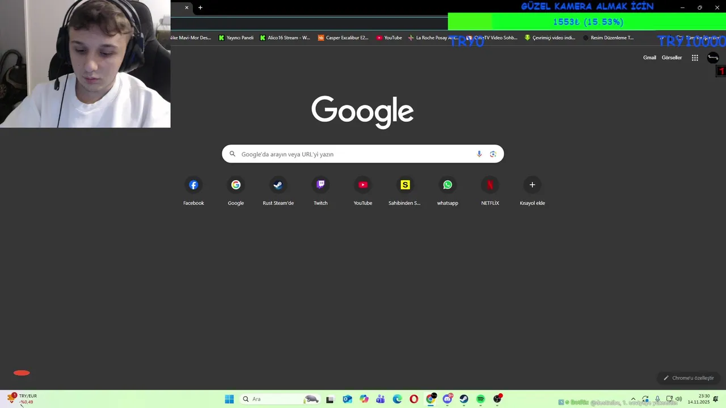Open the Resim Düzenleme bookmark
This screenshot has height=408, width=726.
coord(609,38)
